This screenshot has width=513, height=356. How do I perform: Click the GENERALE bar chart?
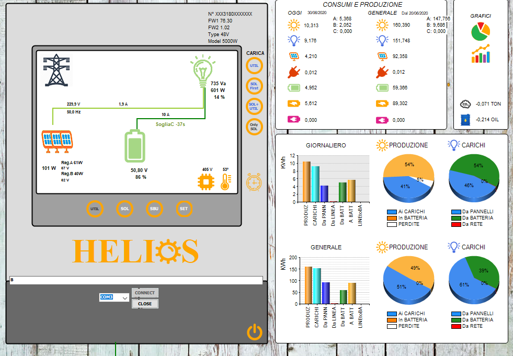pos(325,288)
